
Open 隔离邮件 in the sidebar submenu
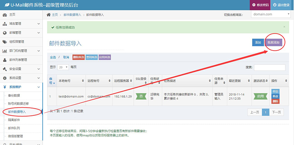pos(14,120)
